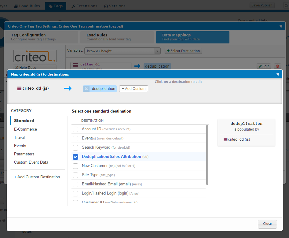Click New Customer destination label
The image size is (289, 238).
click(x=95, y=166)
